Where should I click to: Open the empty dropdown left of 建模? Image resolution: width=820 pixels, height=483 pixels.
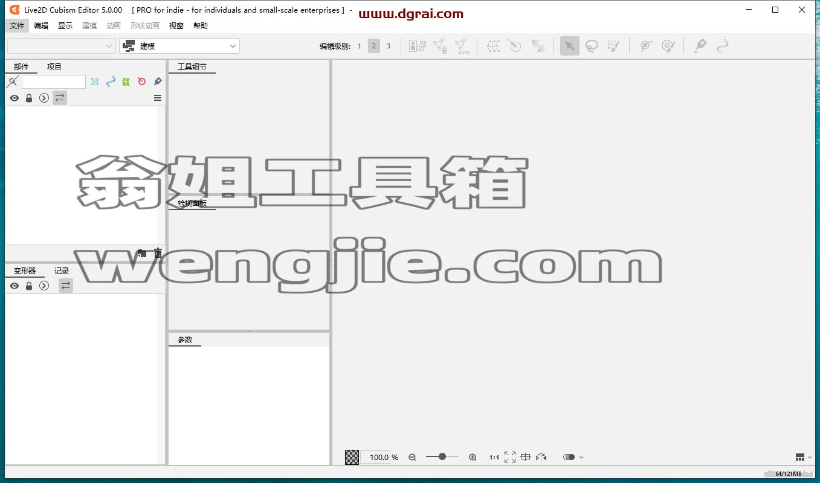click(x=61, y=46)
